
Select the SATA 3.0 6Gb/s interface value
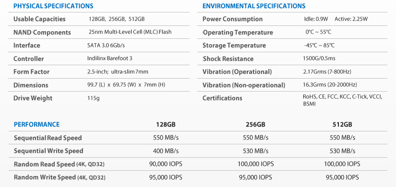106,46
